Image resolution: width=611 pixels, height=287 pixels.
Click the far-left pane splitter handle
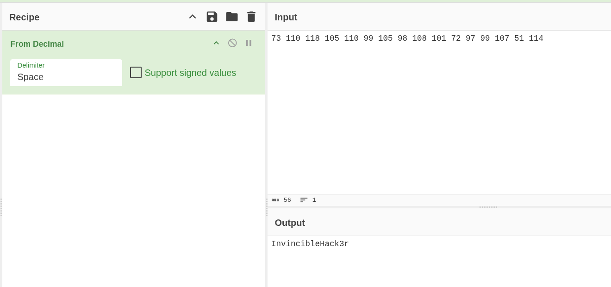pyautogui.click(x=1, y=207)
